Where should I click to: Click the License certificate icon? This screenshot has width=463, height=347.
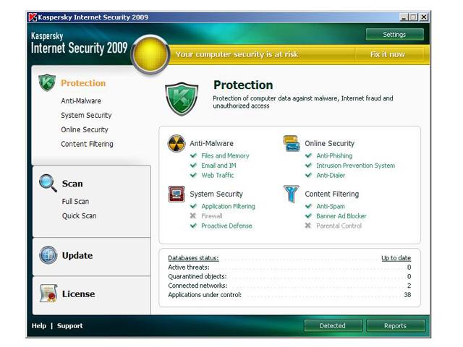tap(48, 294)
